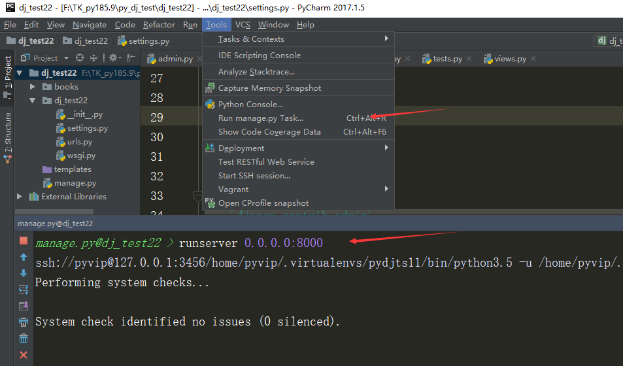
Task: Click line number 29 in the gutter
Action: [157, 117]
